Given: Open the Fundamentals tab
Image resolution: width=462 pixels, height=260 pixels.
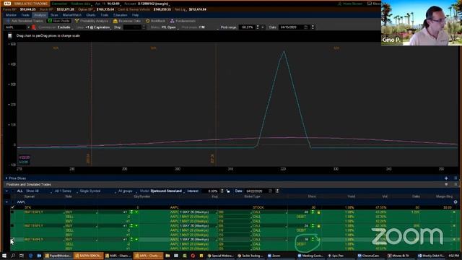Looking at the screenshot, I should click(x=183, y=21).
